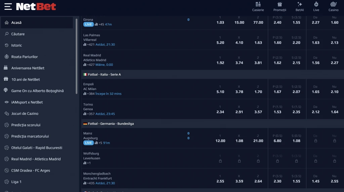Image resolution: width=344 pixels, height=192 pixels.
Task: Open the hamburger menu icon
Action: [x=8, y=6]
